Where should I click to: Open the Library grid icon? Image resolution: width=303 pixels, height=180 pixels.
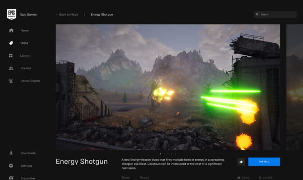[11, 56]
